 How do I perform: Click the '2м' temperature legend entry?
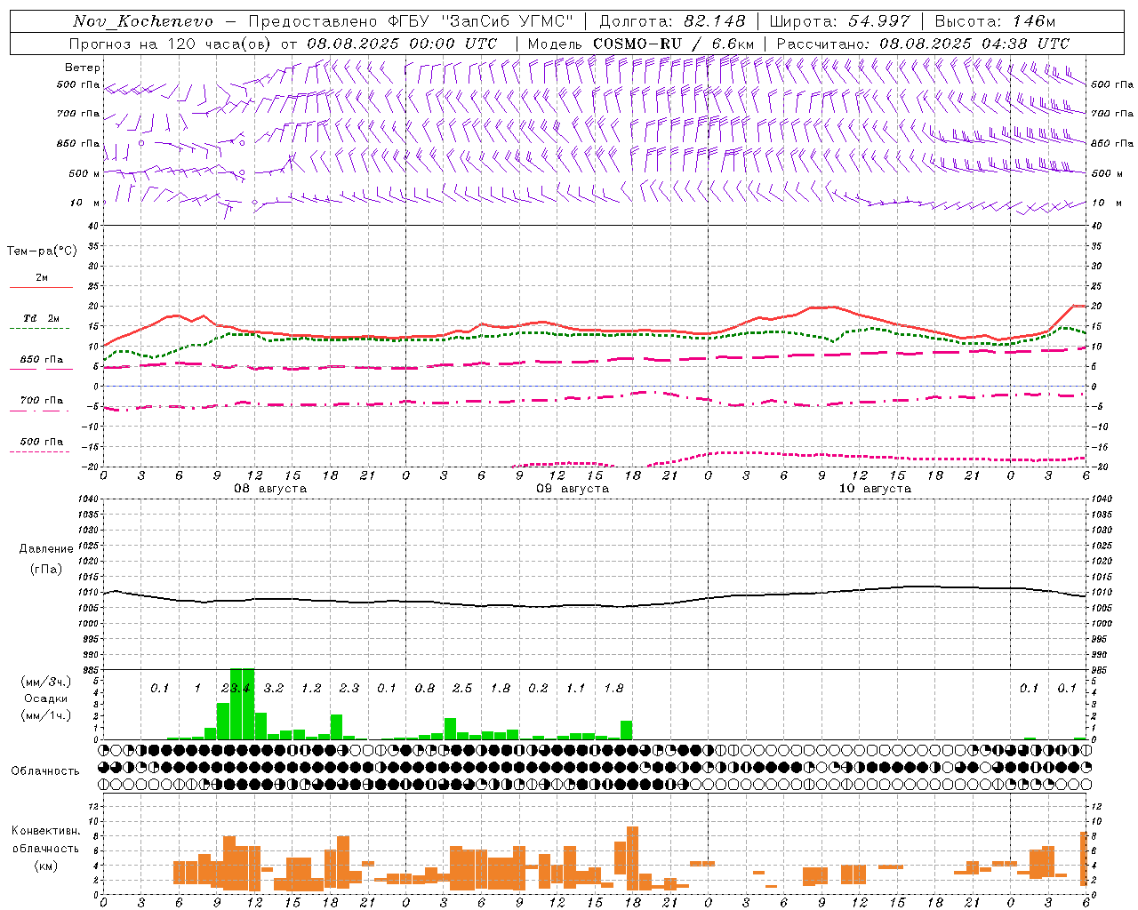pos(42,277)
